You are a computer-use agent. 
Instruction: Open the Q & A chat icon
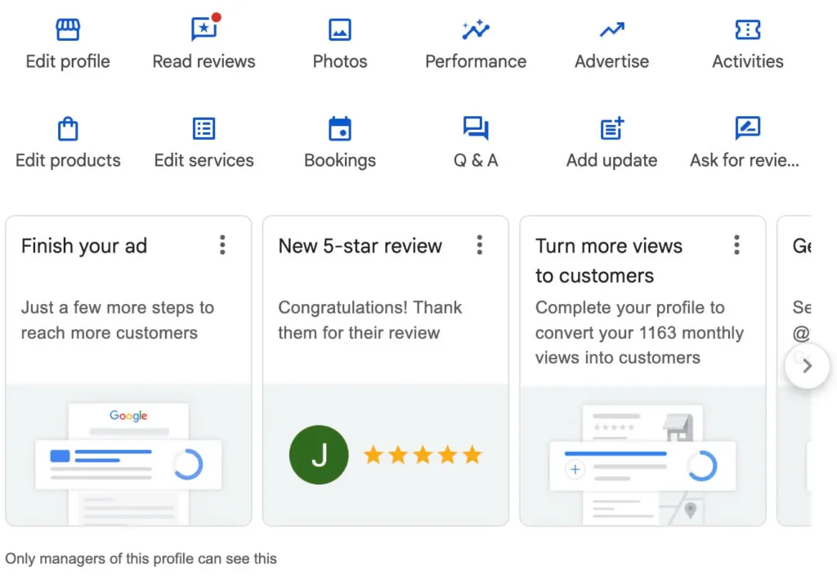[x=476, y=128]
